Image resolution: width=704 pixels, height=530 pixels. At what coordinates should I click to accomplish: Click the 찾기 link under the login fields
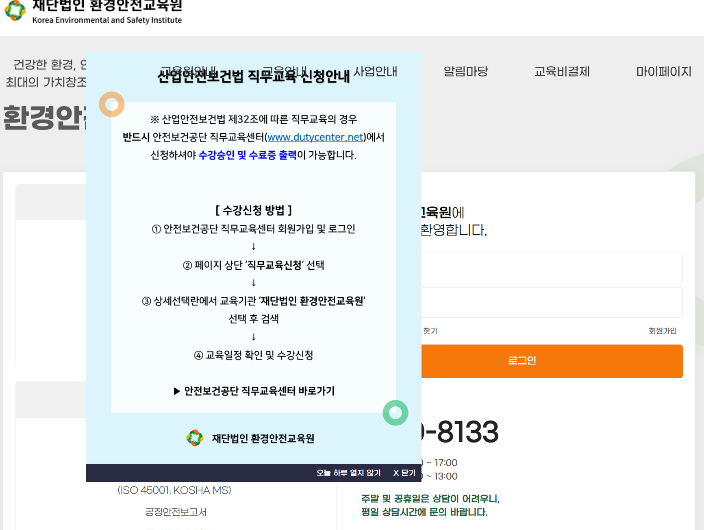(x=430, y=331)
